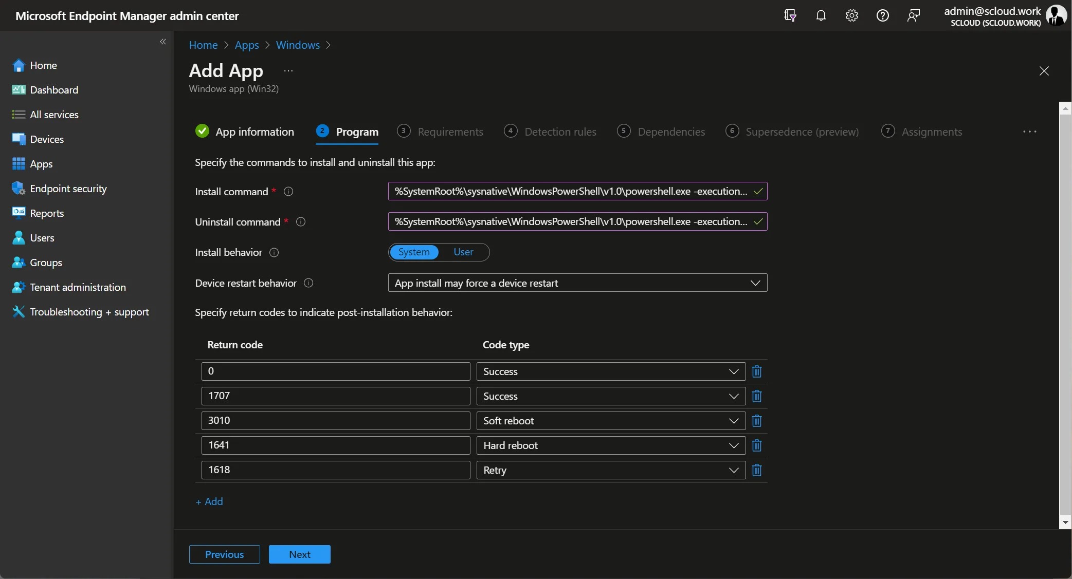1072x579 pixels.
Task: Select the Program step tab
Action: pos(347,132)
